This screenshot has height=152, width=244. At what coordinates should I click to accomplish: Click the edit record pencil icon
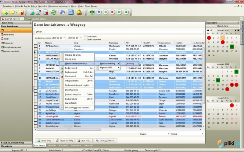coord(39,12)
